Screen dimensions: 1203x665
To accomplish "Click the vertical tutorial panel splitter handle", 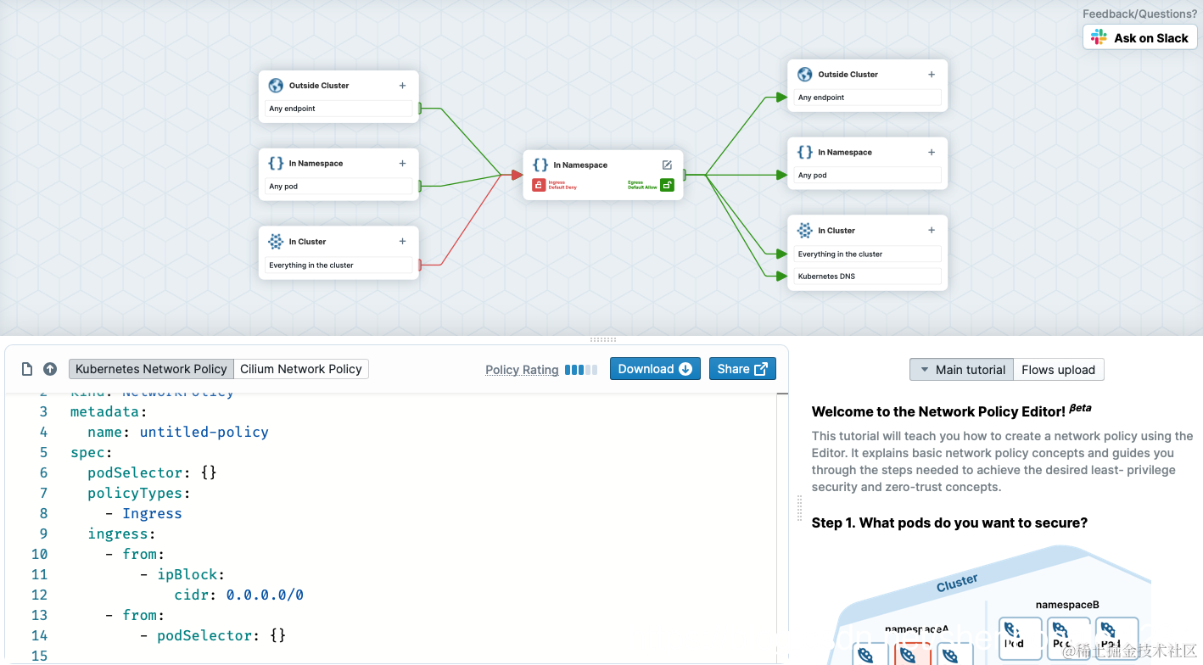I will [799, 508].
